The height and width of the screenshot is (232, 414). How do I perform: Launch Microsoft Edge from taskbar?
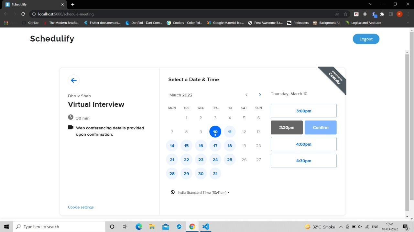pyautogui.click(x=139, y=227)
